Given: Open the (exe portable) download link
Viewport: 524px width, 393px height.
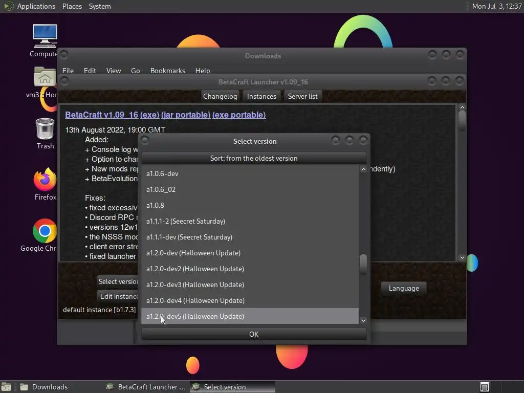Looking at the screenshot, I should (x=239, y=115).
